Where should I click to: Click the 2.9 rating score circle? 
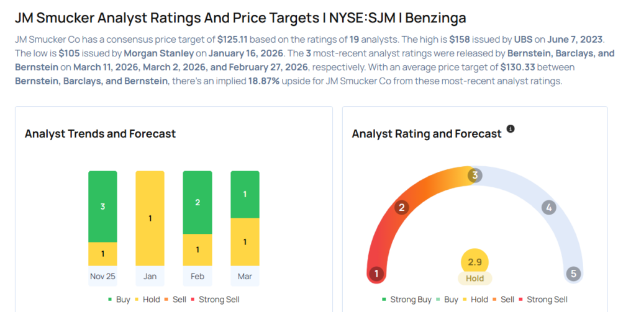[475, 262]
